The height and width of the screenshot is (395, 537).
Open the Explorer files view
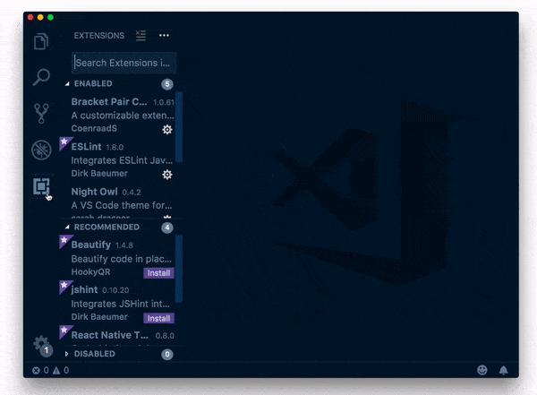pos(41,41)
